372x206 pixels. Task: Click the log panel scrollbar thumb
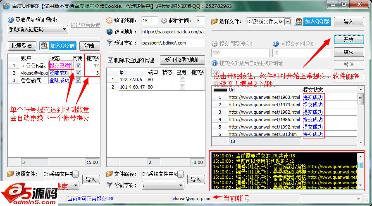coord(360,165)
